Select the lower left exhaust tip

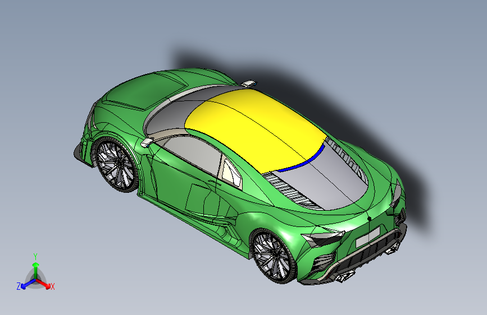(345, 276)
